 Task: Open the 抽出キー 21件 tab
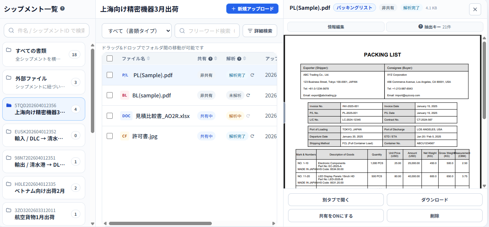tap(435, 27)
